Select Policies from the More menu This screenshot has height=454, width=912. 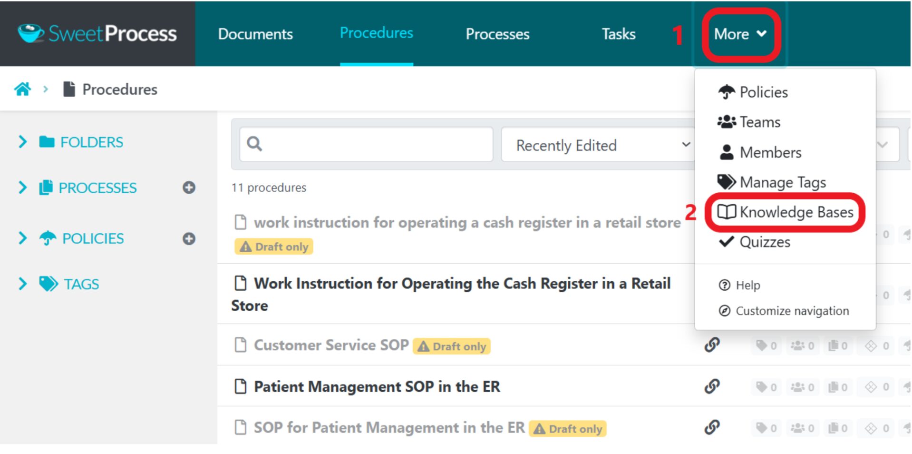click(x=753, y=92)
